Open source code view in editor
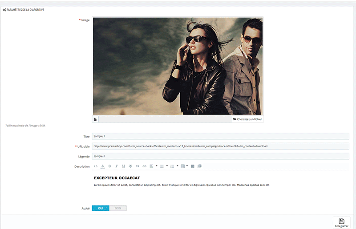The width and height of the screenshot is (356, 229). click(95, 166)
